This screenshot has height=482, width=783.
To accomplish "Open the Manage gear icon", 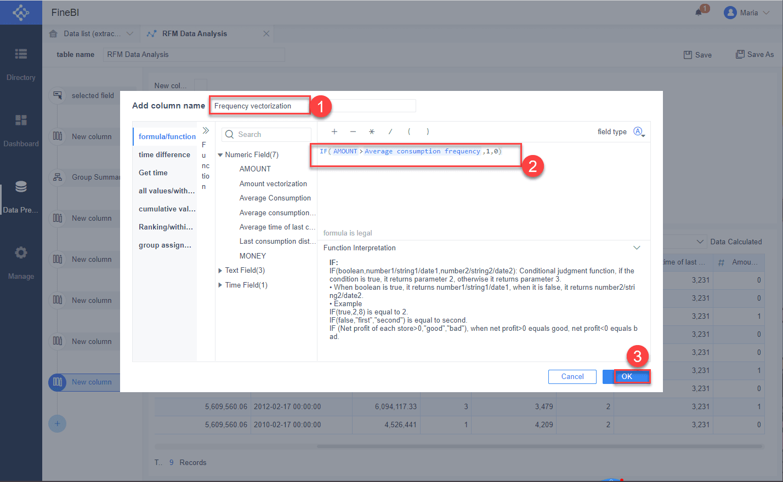I will coord(21,253).
